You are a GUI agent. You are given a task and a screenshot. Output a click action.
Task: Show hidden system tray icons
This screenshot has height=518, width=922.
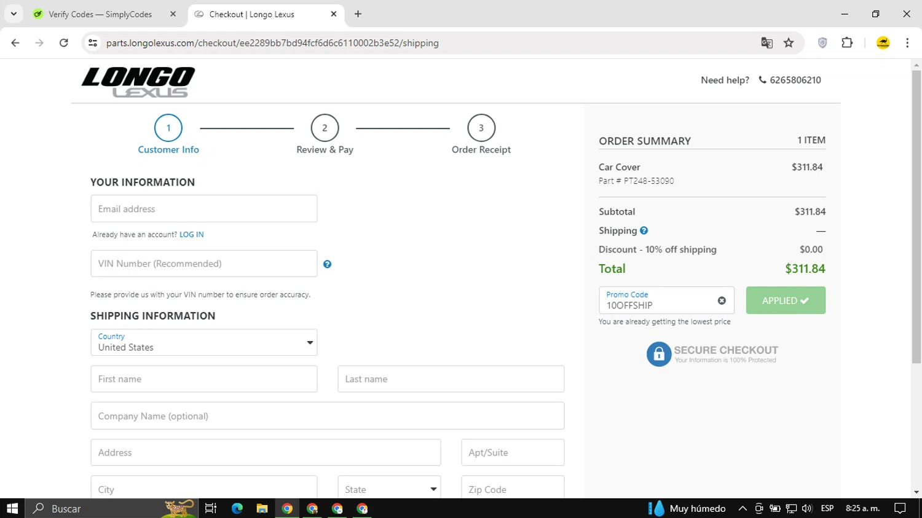pos(743,508)
